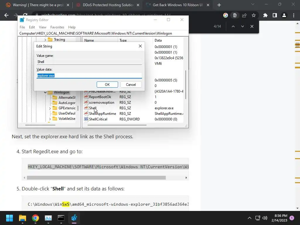Screen dimensions: 300x225
Task: Select ShellCritical DWORD value
Action: (x=98, y=119)
